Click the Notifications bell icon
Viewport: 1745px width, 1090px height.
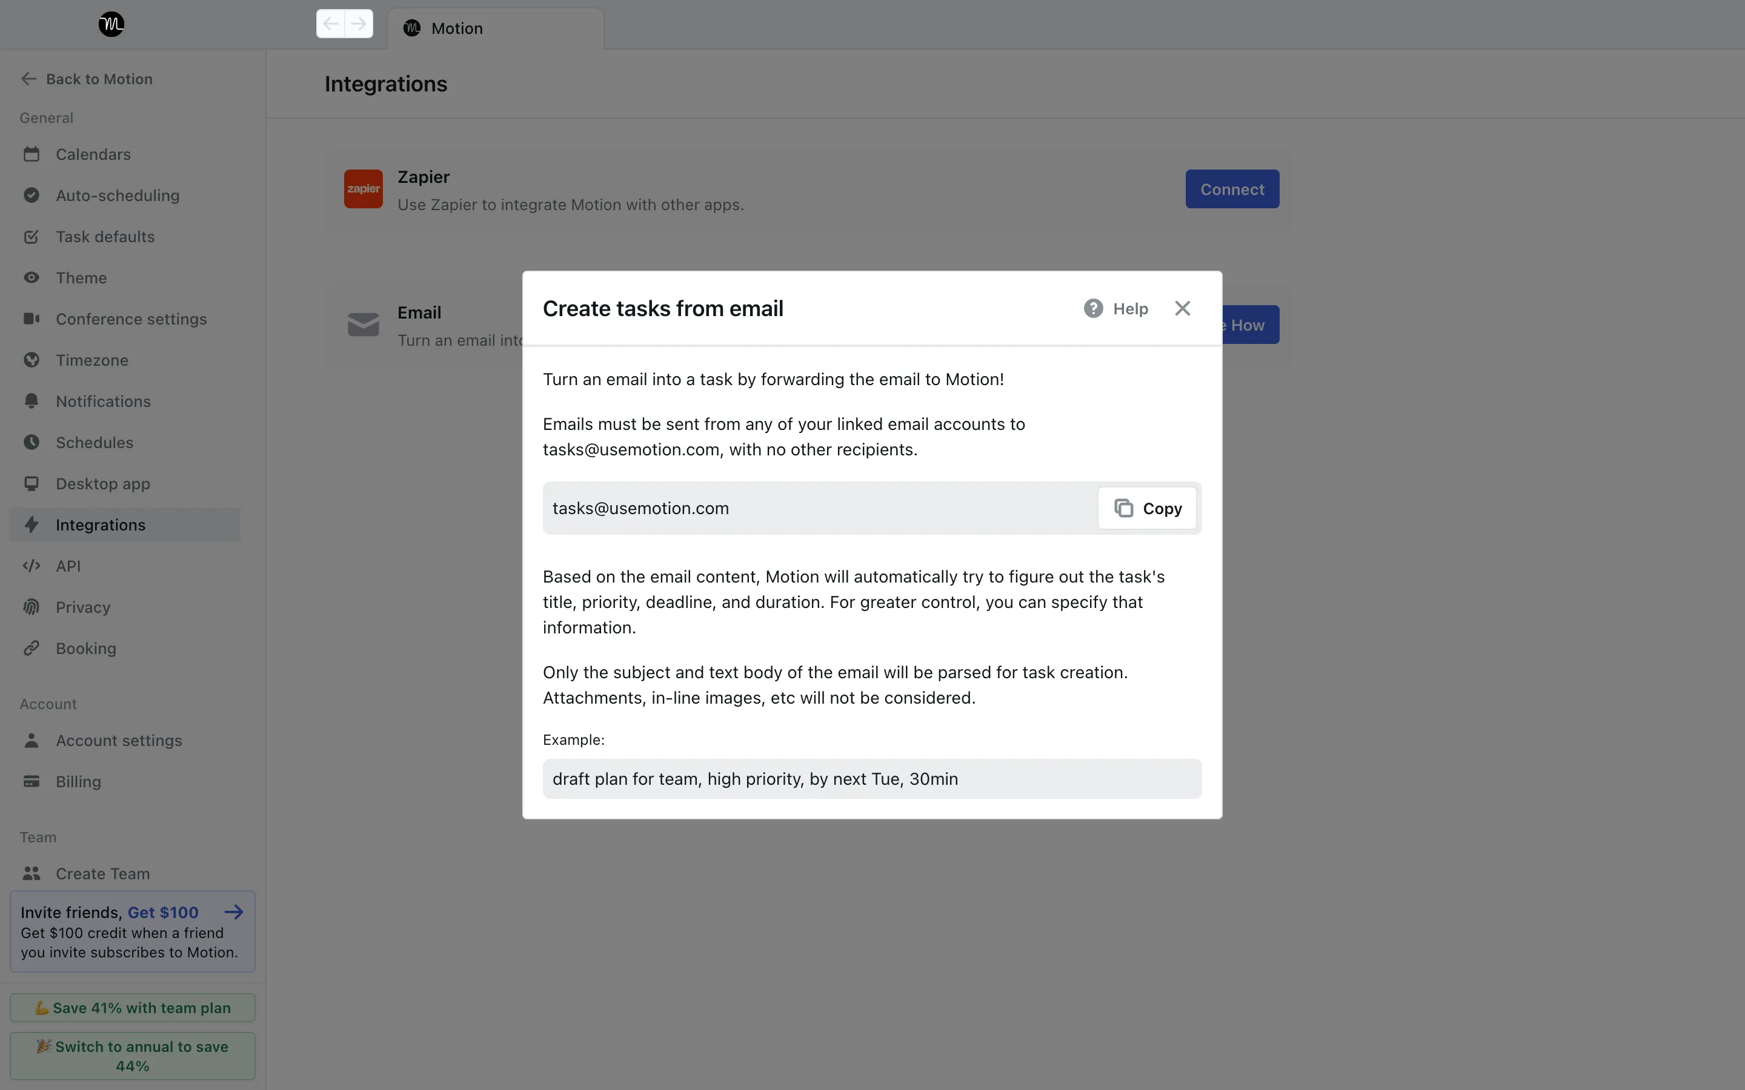click(x=31, y=401)
